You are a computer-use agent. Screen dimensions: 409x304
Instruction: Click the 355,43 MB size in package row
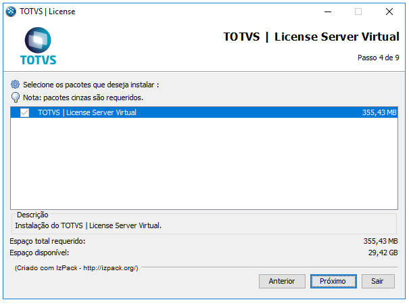click(x=379, y=112)
